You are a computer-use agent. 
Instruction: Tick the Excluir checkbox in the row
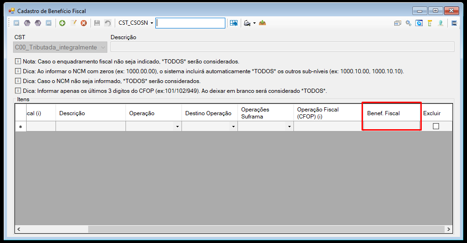click(x=436, y=126)
